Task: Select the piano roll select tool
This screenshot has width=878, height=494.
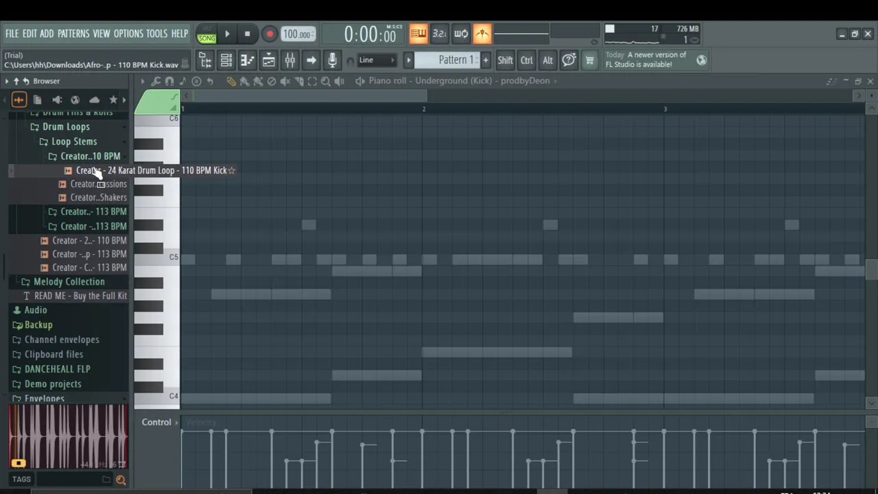Action: 312,81
